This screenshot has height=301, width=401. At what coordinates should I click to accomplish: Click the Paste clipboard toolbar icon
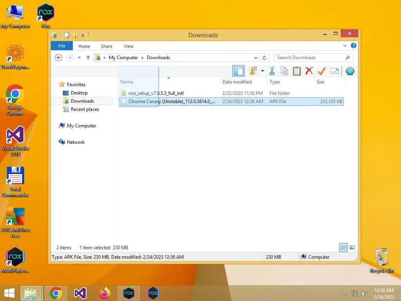click(x=297, y=71)
